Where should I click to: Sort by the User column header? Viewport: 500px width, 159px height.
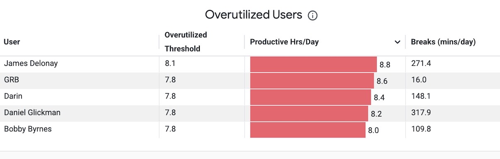(x=12, y=42)
